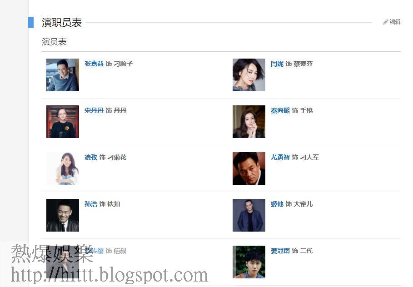Click 姜冠南's photo thumbnail
The width and height of the screenshot is (413, 287).
[x=249, y=262]
